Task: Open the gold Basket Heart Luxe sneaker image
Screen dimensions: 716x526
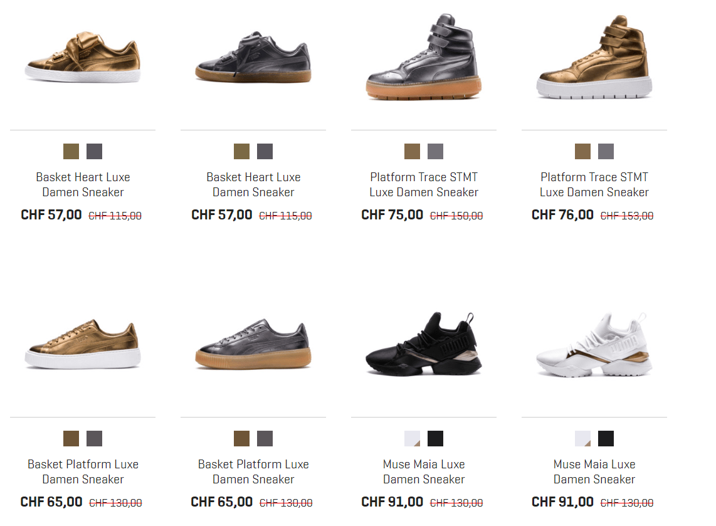Action: pyautogui.click(x=83, y=57)
